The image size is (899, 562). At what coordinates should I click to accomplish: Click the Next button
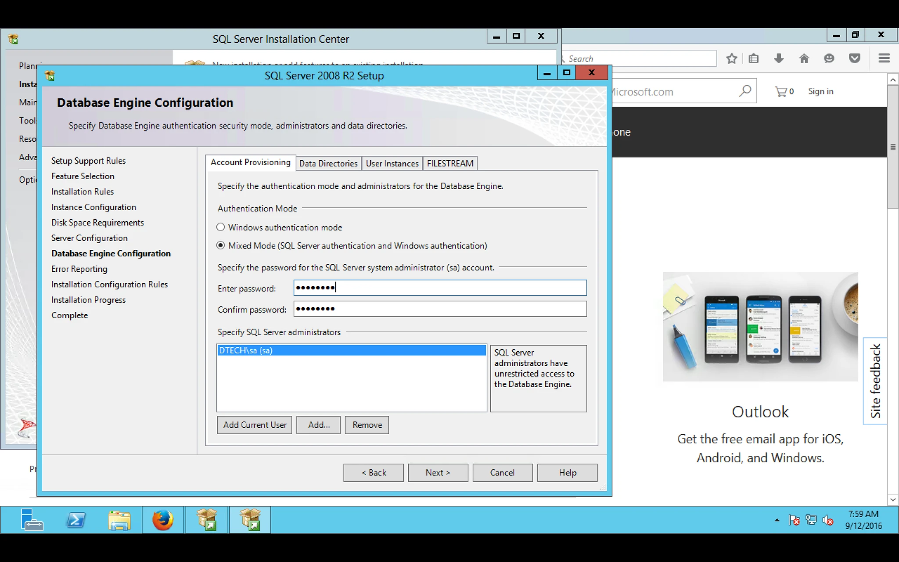coord(438,472)
